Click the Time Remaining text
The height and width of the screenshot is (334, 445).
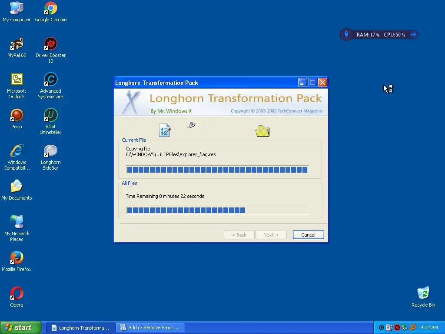coord(165,196)
